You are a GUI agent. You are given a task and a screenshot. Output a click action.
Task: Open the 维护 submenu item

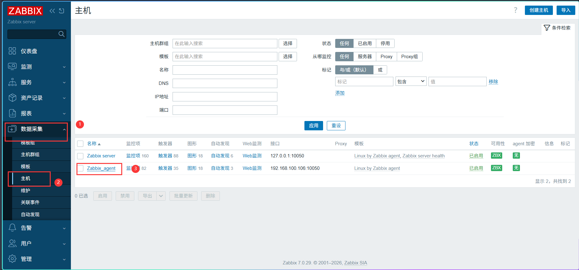pos(25,191)
